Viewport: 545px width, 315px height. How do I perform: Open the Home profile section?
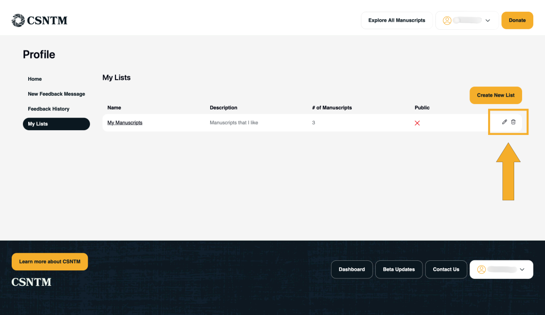pos(35,79)
